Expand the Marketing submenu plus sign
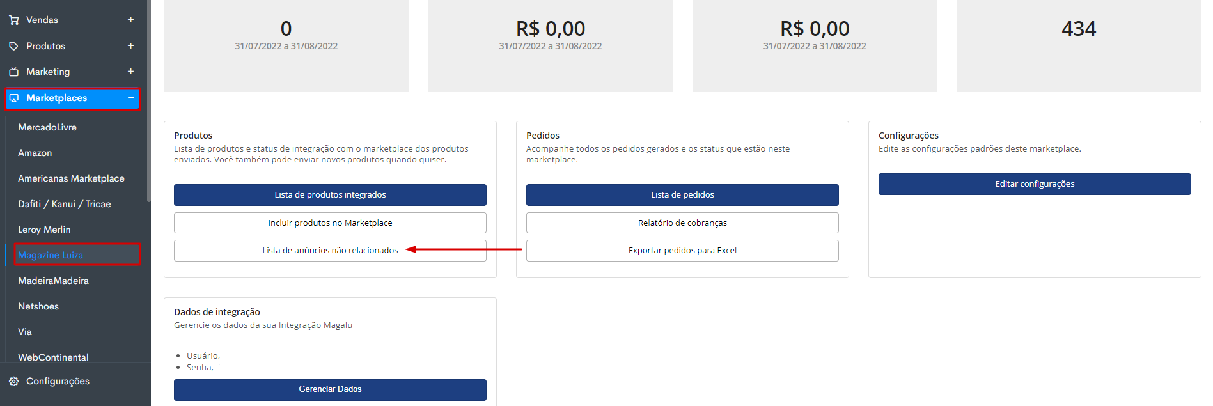The height and width of the screenshot is (406, 1213). pyautogui.click(x=130, y=71)
